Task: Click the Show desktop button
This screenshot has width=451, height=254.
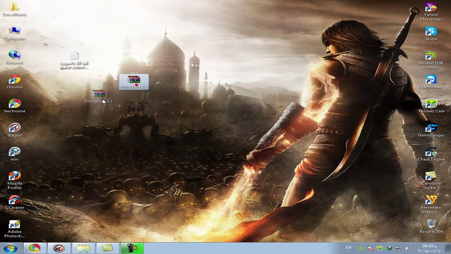Action: 448,248
